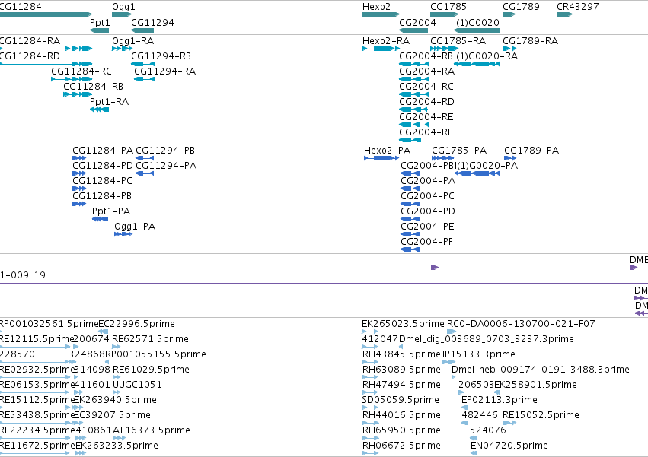Screen dimensions: 648x457
Task: Select the CG2004-RF transcript label
Action: pos(426,132)
